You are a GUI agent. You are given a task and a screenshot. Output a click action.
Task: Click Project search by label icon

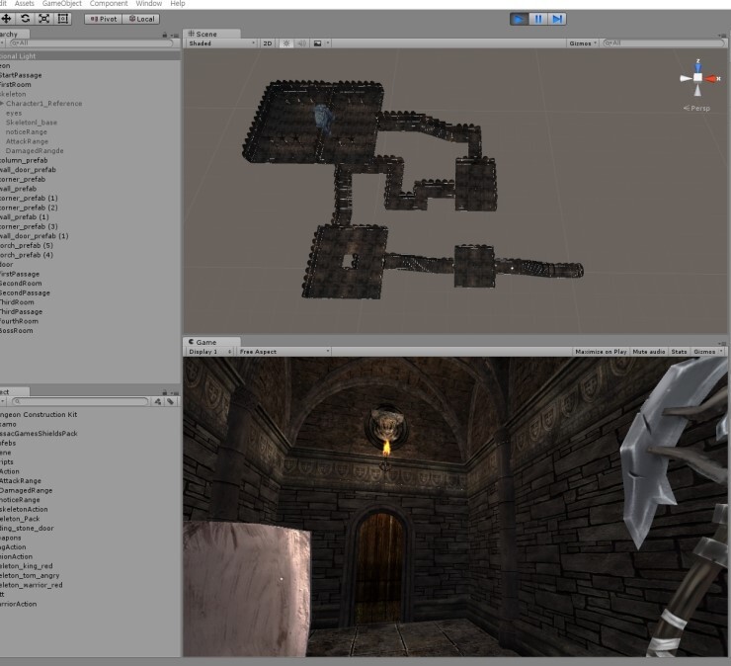(171, 401)
